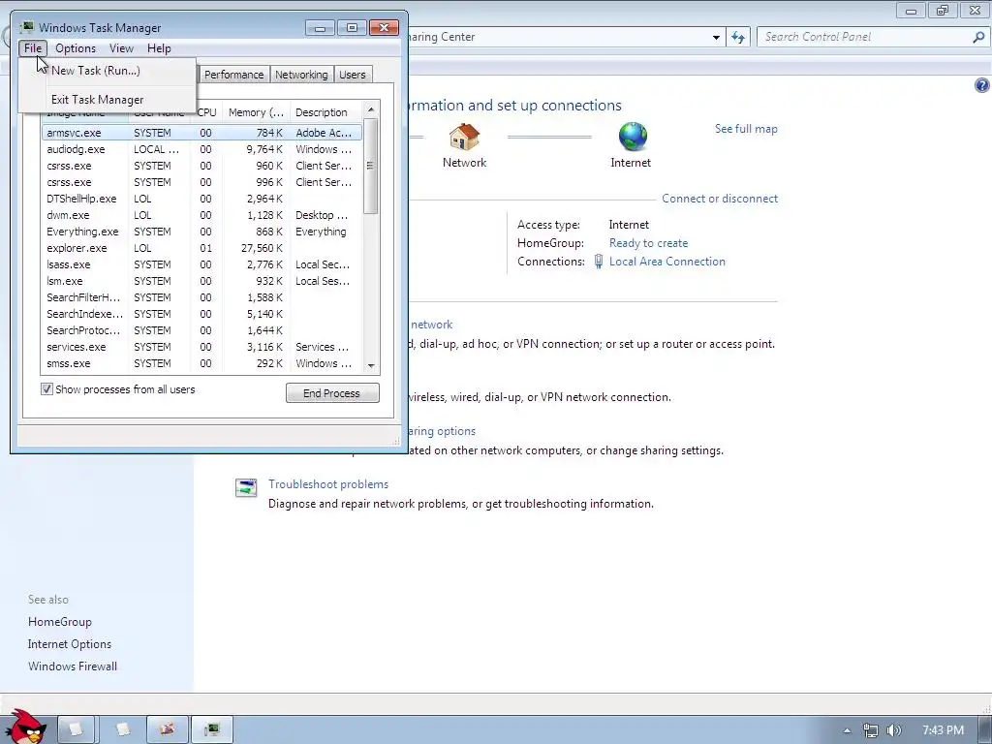
Task: Switch to the Performance tab
Action: pos(234,75)
